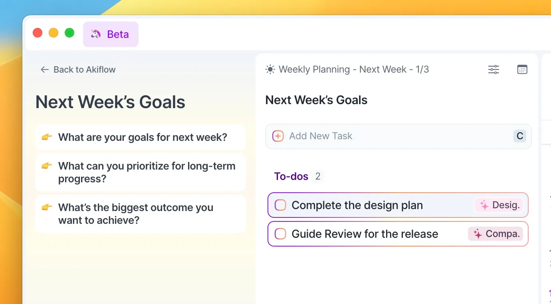
Task: Open the Compa. label tag dropdown
Action: pyautogui.click(x=496, y=234)
